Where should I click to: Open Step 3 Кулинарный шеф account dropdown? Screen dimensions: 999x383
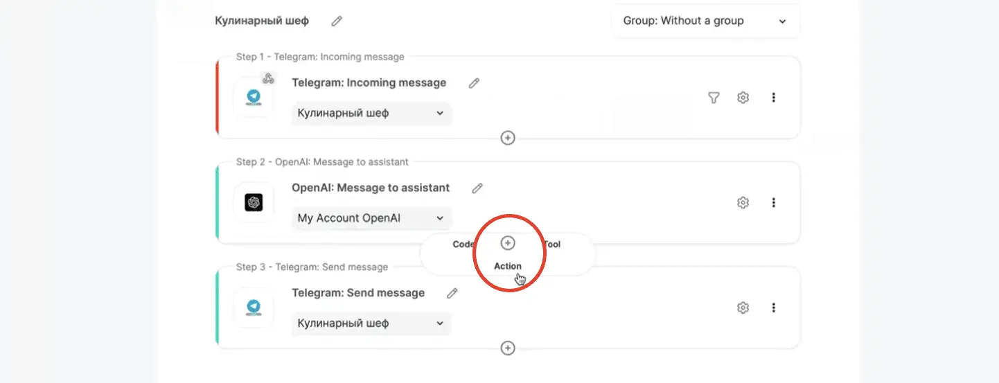[371, 323]
